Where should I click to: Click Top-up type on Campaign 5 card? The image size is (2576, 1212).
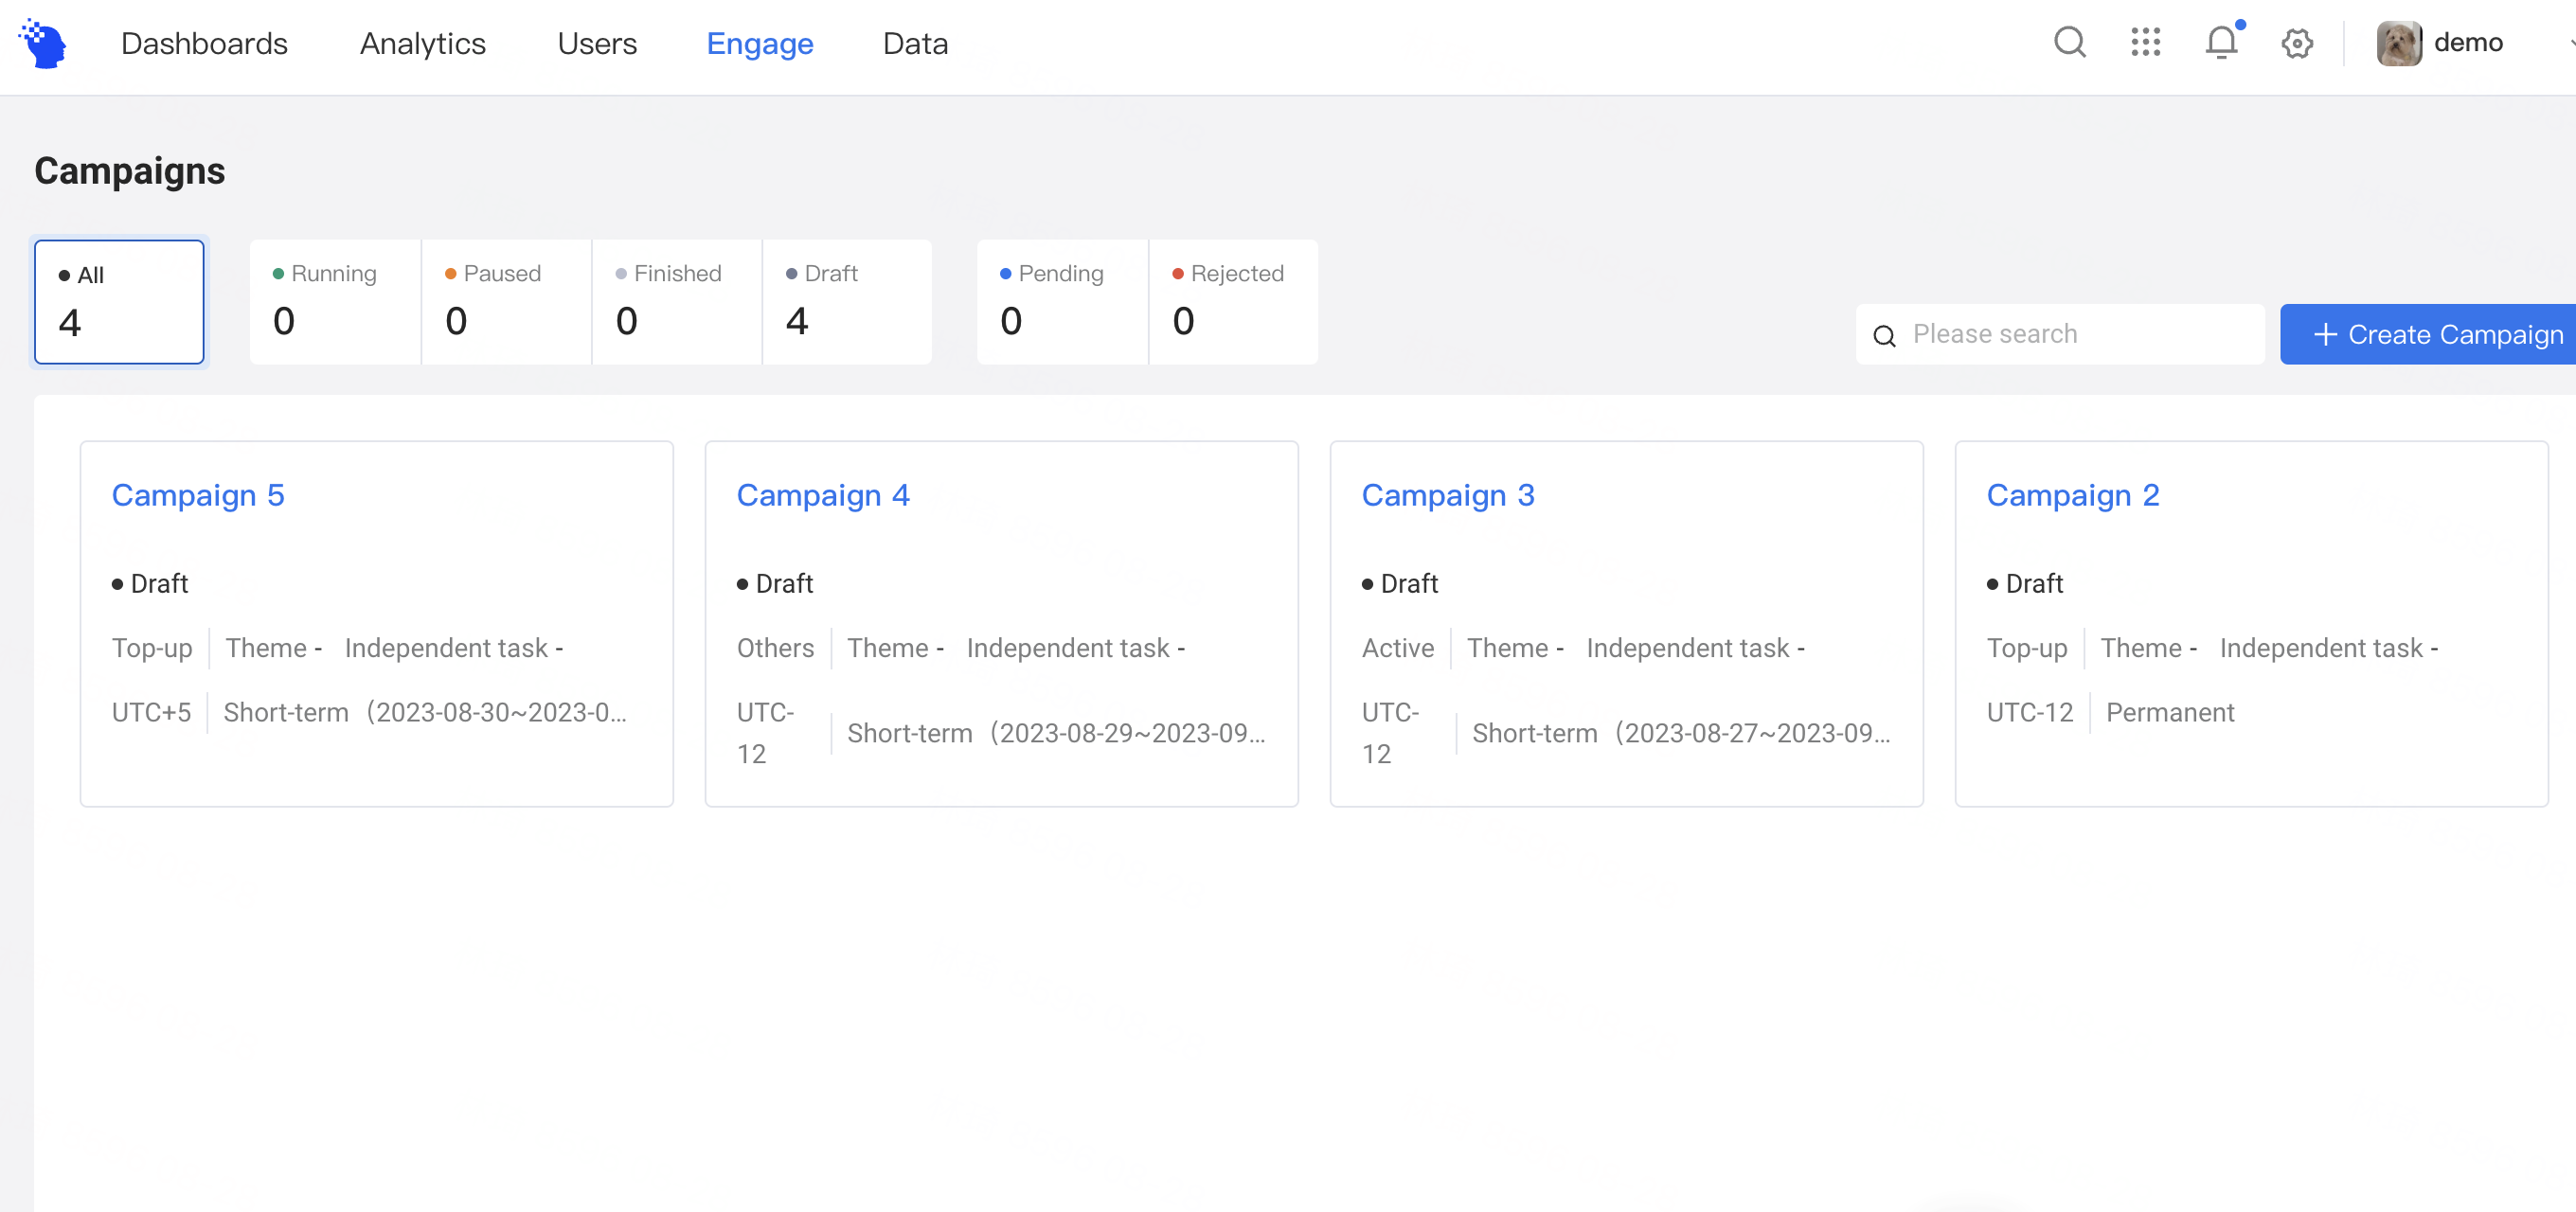(152, 649)
